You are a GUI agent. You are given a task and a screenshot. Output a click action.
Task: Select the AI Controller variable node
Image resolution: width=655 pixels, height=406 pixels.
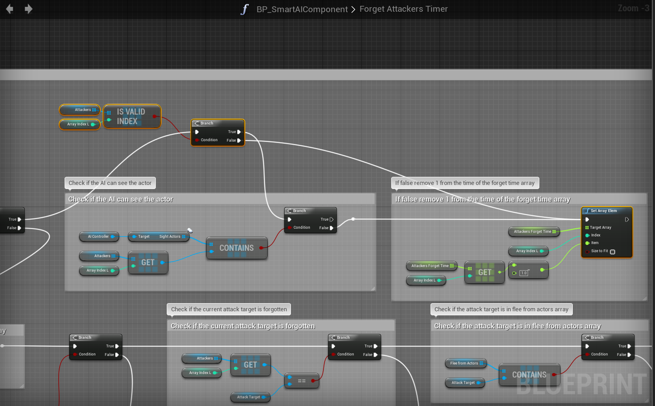coord(98,236)
